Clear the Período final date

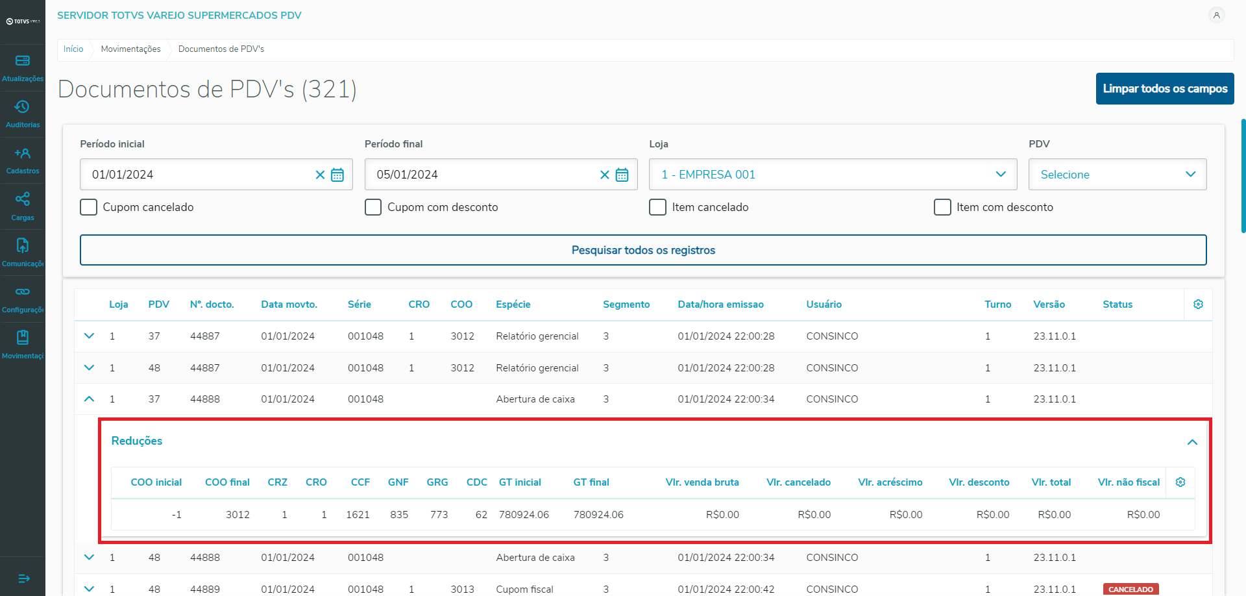(605, 175)
